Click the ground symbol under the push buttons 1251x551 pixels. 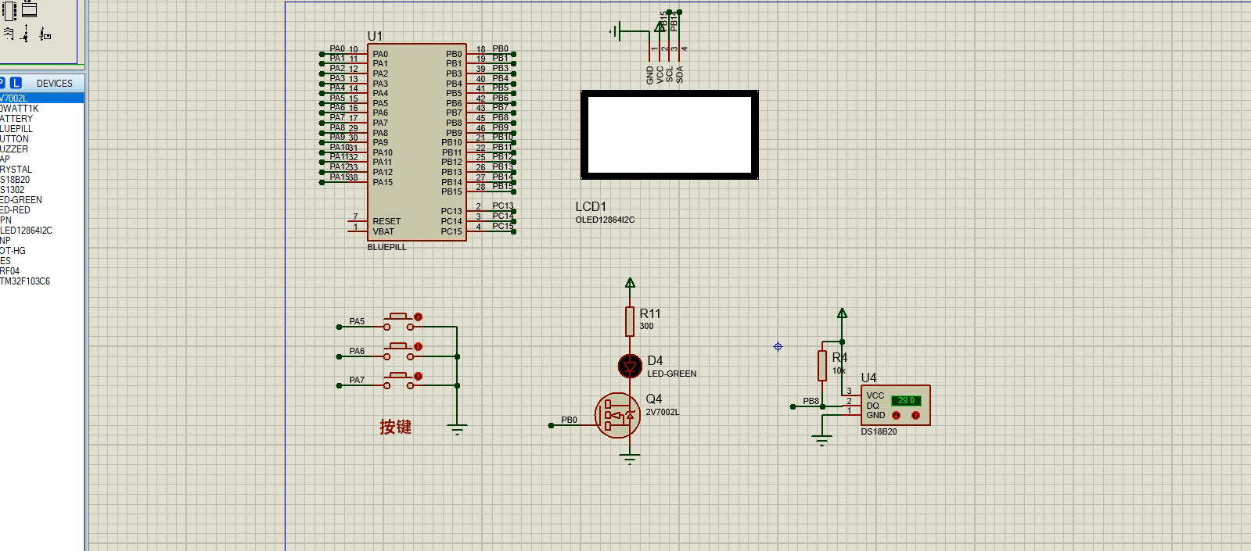pos(458,428)
